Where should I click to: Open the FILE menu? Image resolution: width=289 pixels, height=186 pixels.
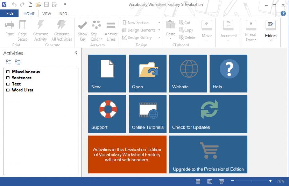click(10, 14)
